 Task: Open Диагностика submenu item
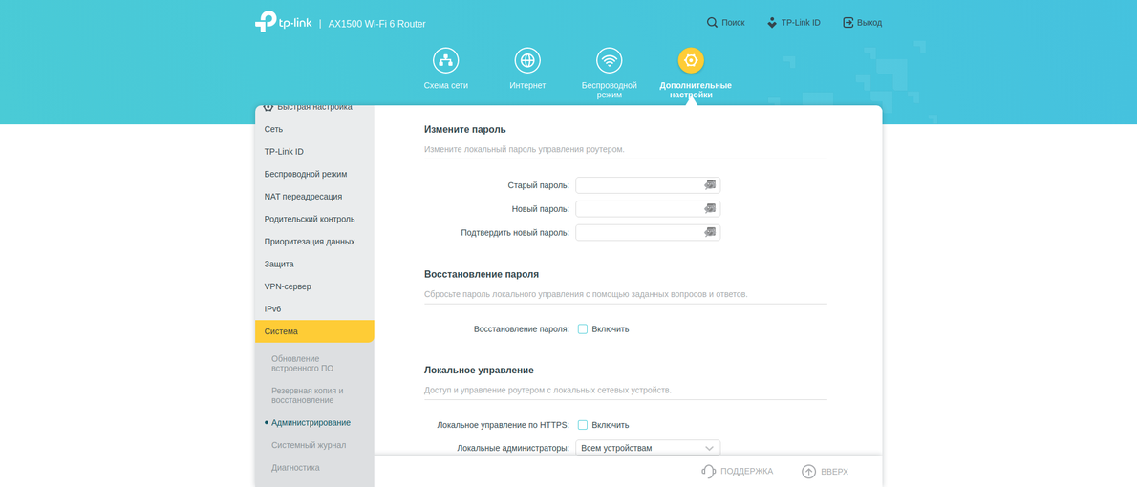click(x=295, y=468)
